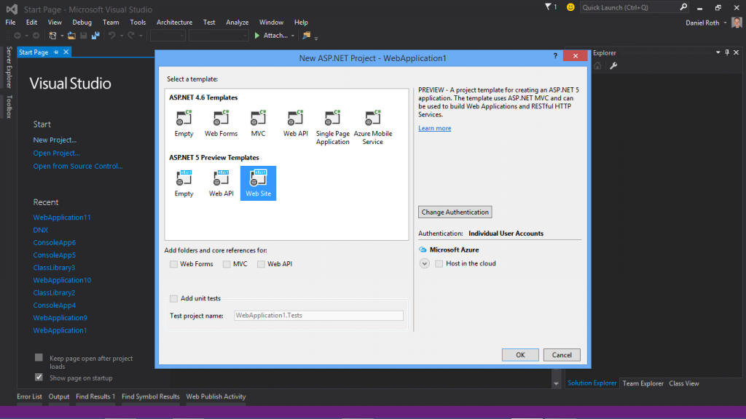Check the MVC folders checkbox
The height and width of the screenshot is (419, 746).
(227, 264)
